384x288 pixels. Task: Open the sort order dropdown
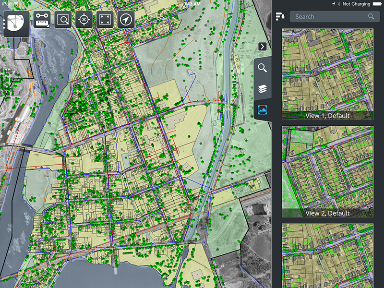tap(280, 17)
